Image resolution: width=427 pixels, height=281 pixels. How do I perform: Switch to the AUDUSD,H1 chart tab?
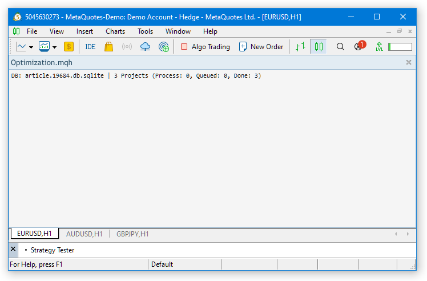point(84,234)
